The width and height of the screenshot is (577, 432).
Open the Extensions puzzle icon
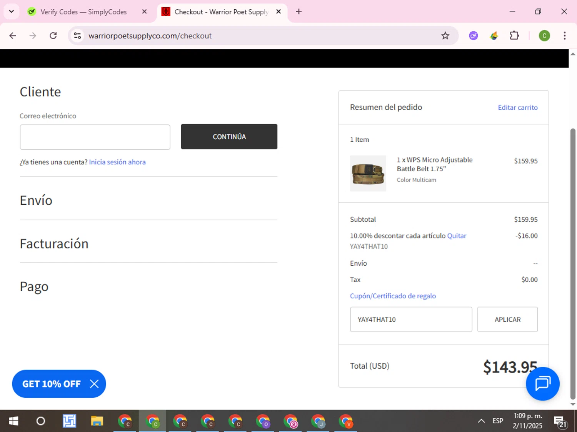click(514, 36)
